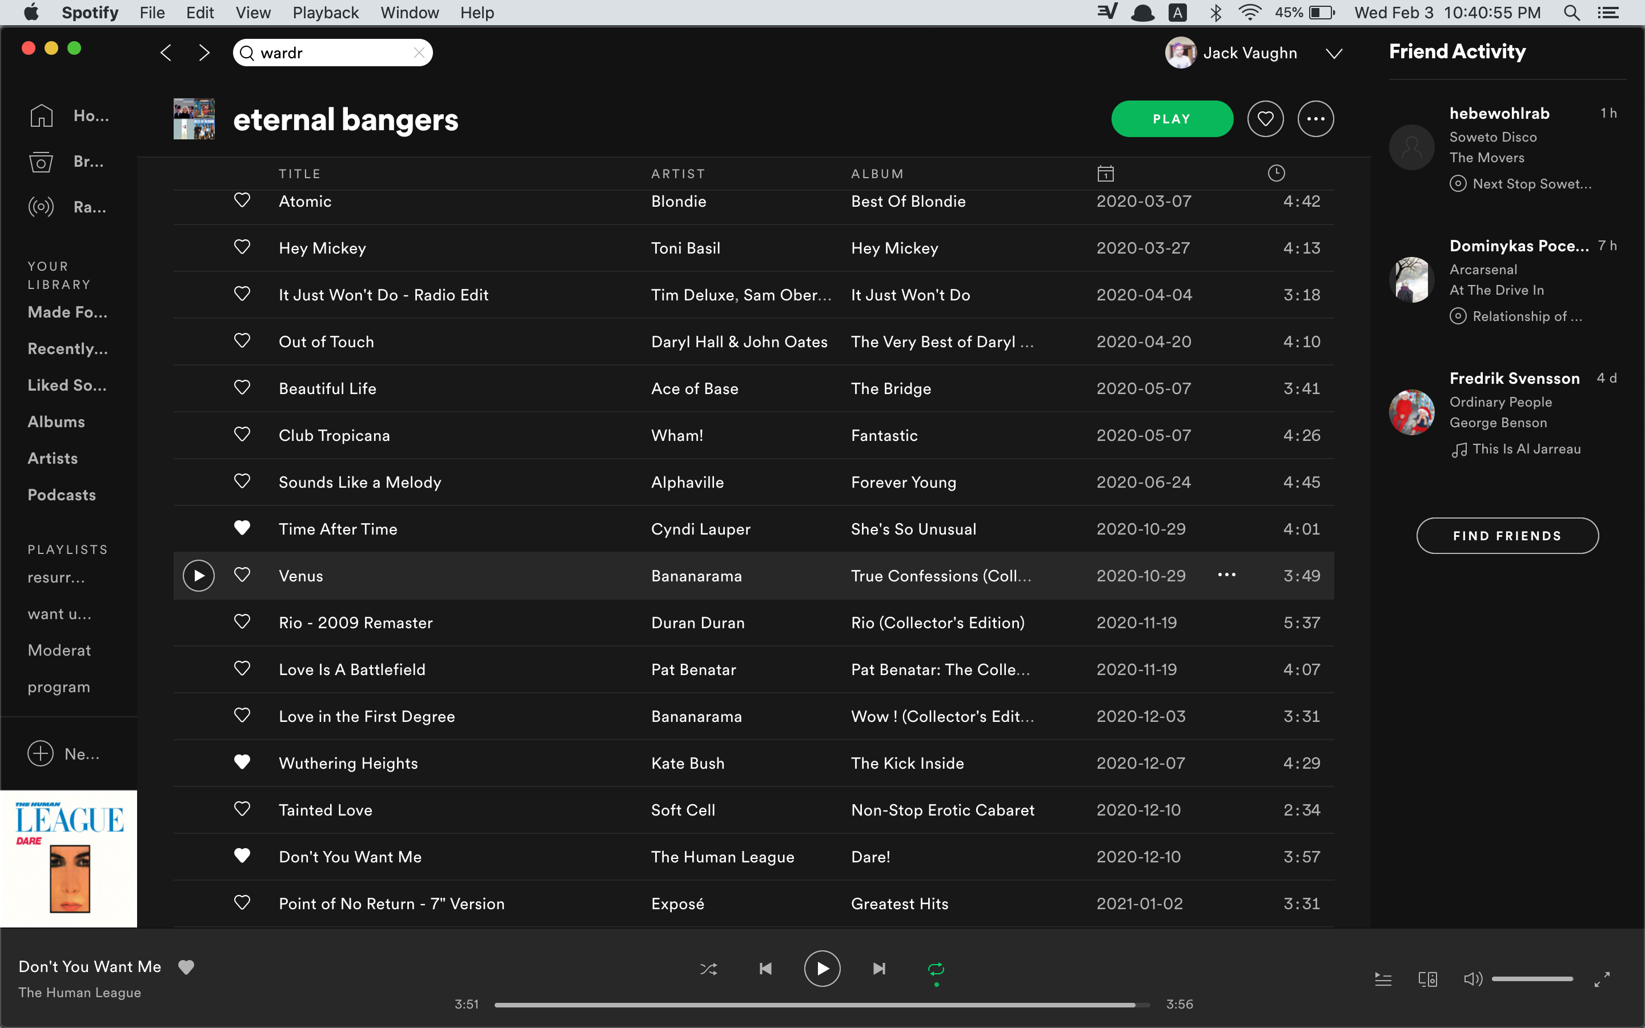The height and width of the screenshot is (1028, 1645).
Task: Toggle repeat mode
Action: point(936,969)
